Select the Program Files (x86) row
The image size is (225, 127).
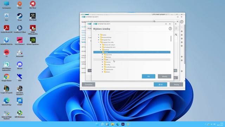[132, 42]
